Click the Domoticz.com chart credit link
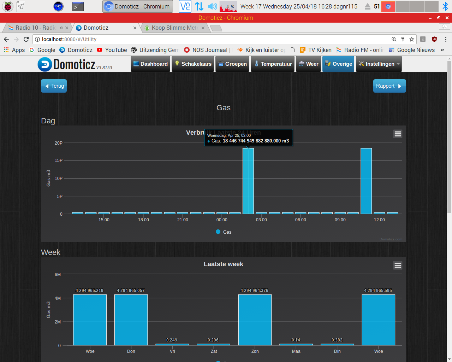452x362 pixels. [x=391, y=239]
